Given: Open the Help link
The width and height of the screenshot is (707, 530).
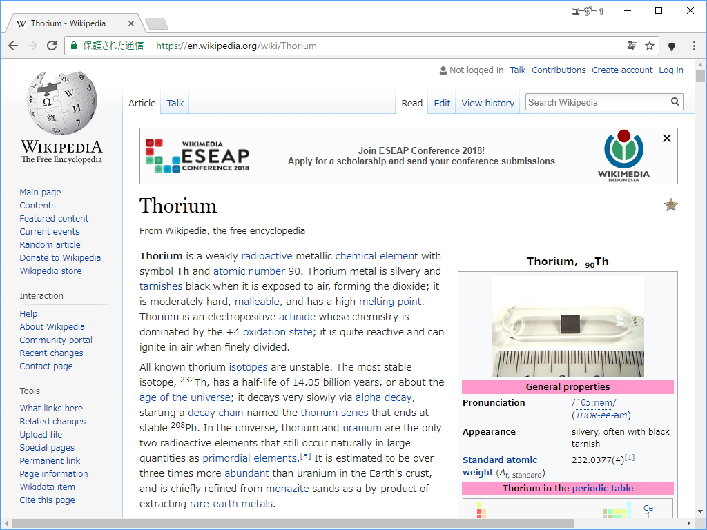Looking at the screenshot, I should coord(28,314).
